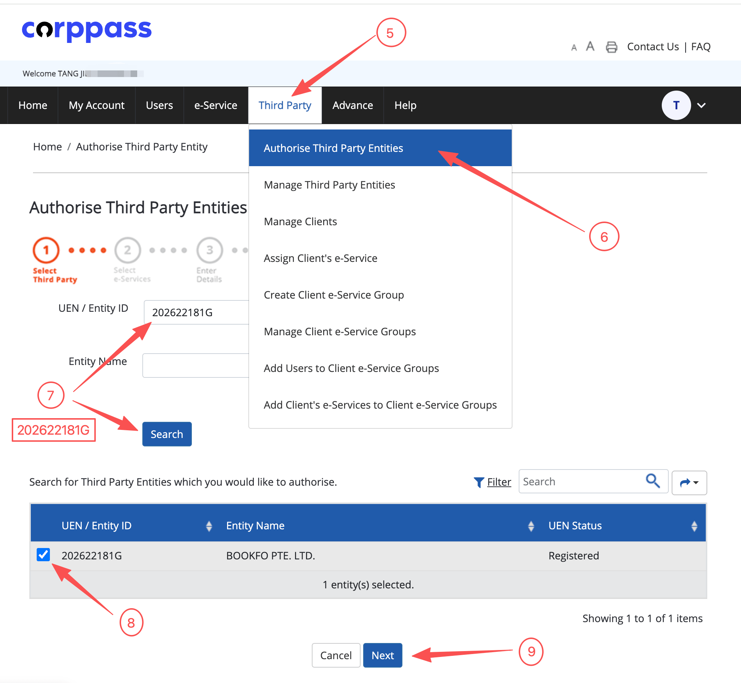The image size is (741, 683).
Task: Click '1 entity(s) selected.' text
Action: [368, 584]
